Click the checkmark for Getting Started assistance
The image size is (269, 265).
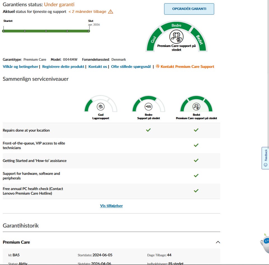point(196,160)
